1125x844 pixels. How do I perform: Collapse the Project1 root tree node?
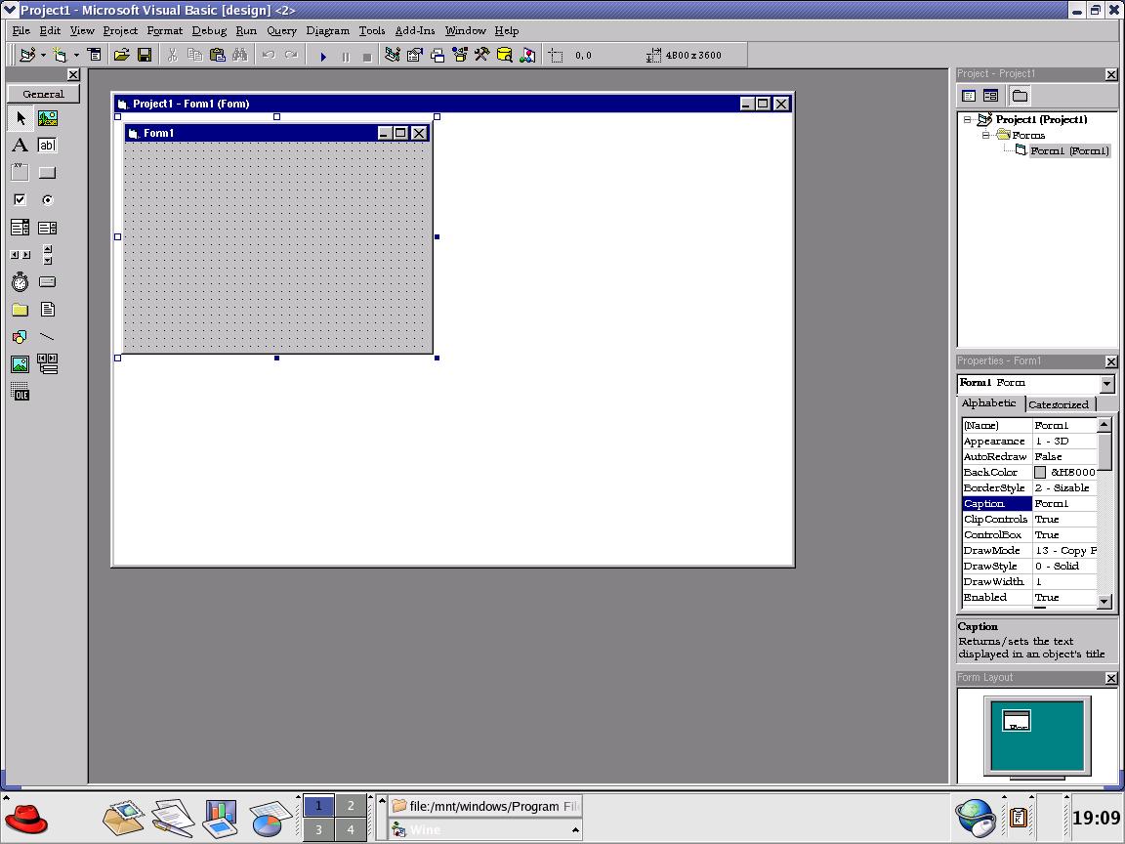coord(968,119)
